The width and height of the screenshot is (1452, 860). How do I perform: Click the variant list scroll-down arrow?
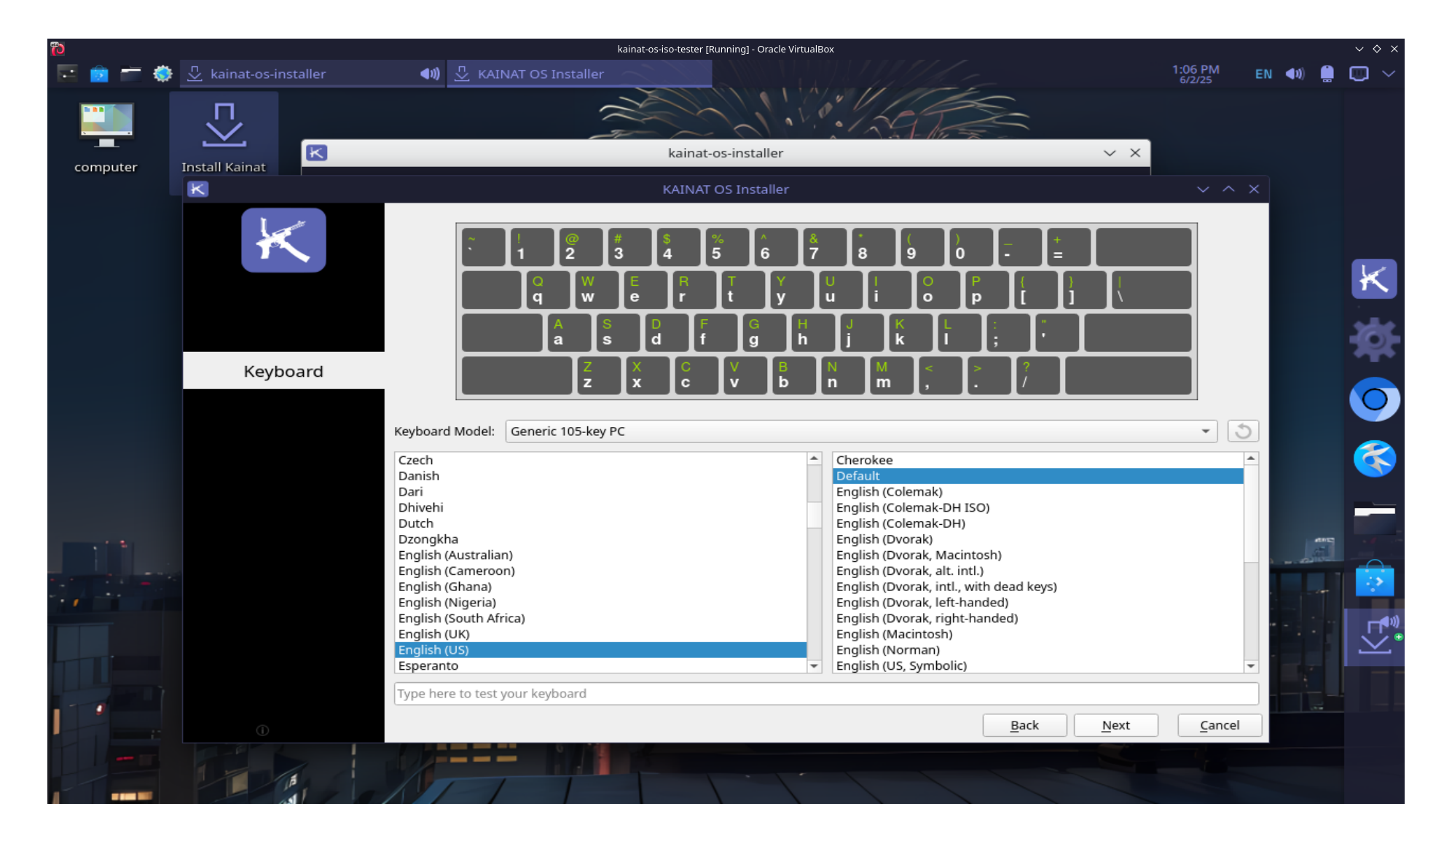click(x=1251, y=666)
